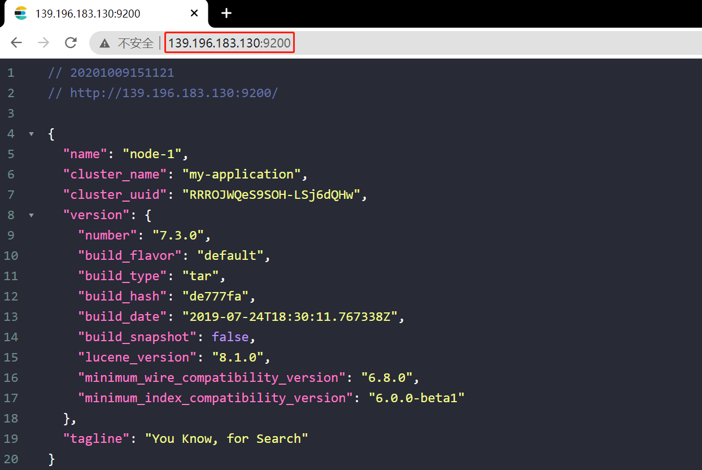Screen dimensions: 702x470
Task: Click the "tagline" key
Action: click(96, 439)
